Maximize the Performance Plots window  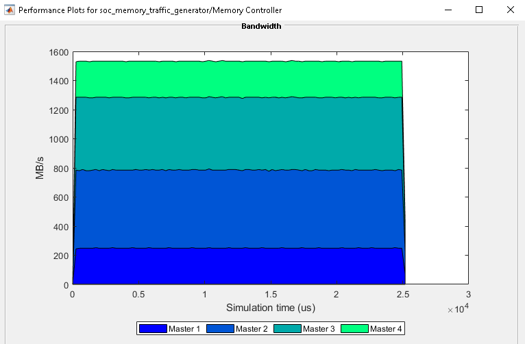(479, 10)
